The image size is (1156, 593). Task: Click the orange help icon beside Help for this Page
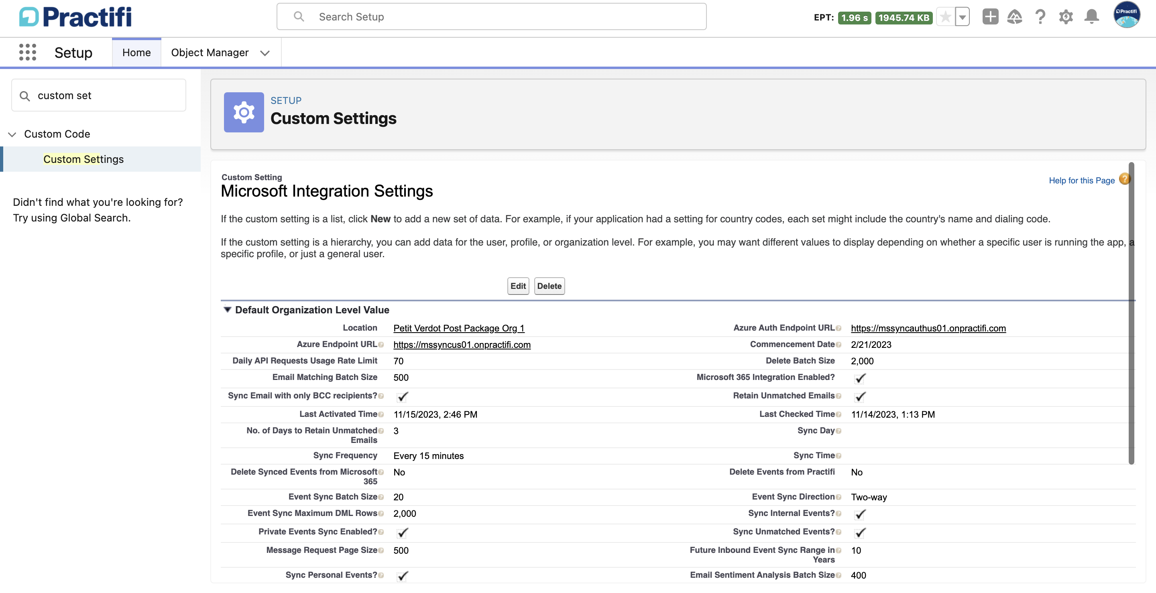pos(1124,179)
